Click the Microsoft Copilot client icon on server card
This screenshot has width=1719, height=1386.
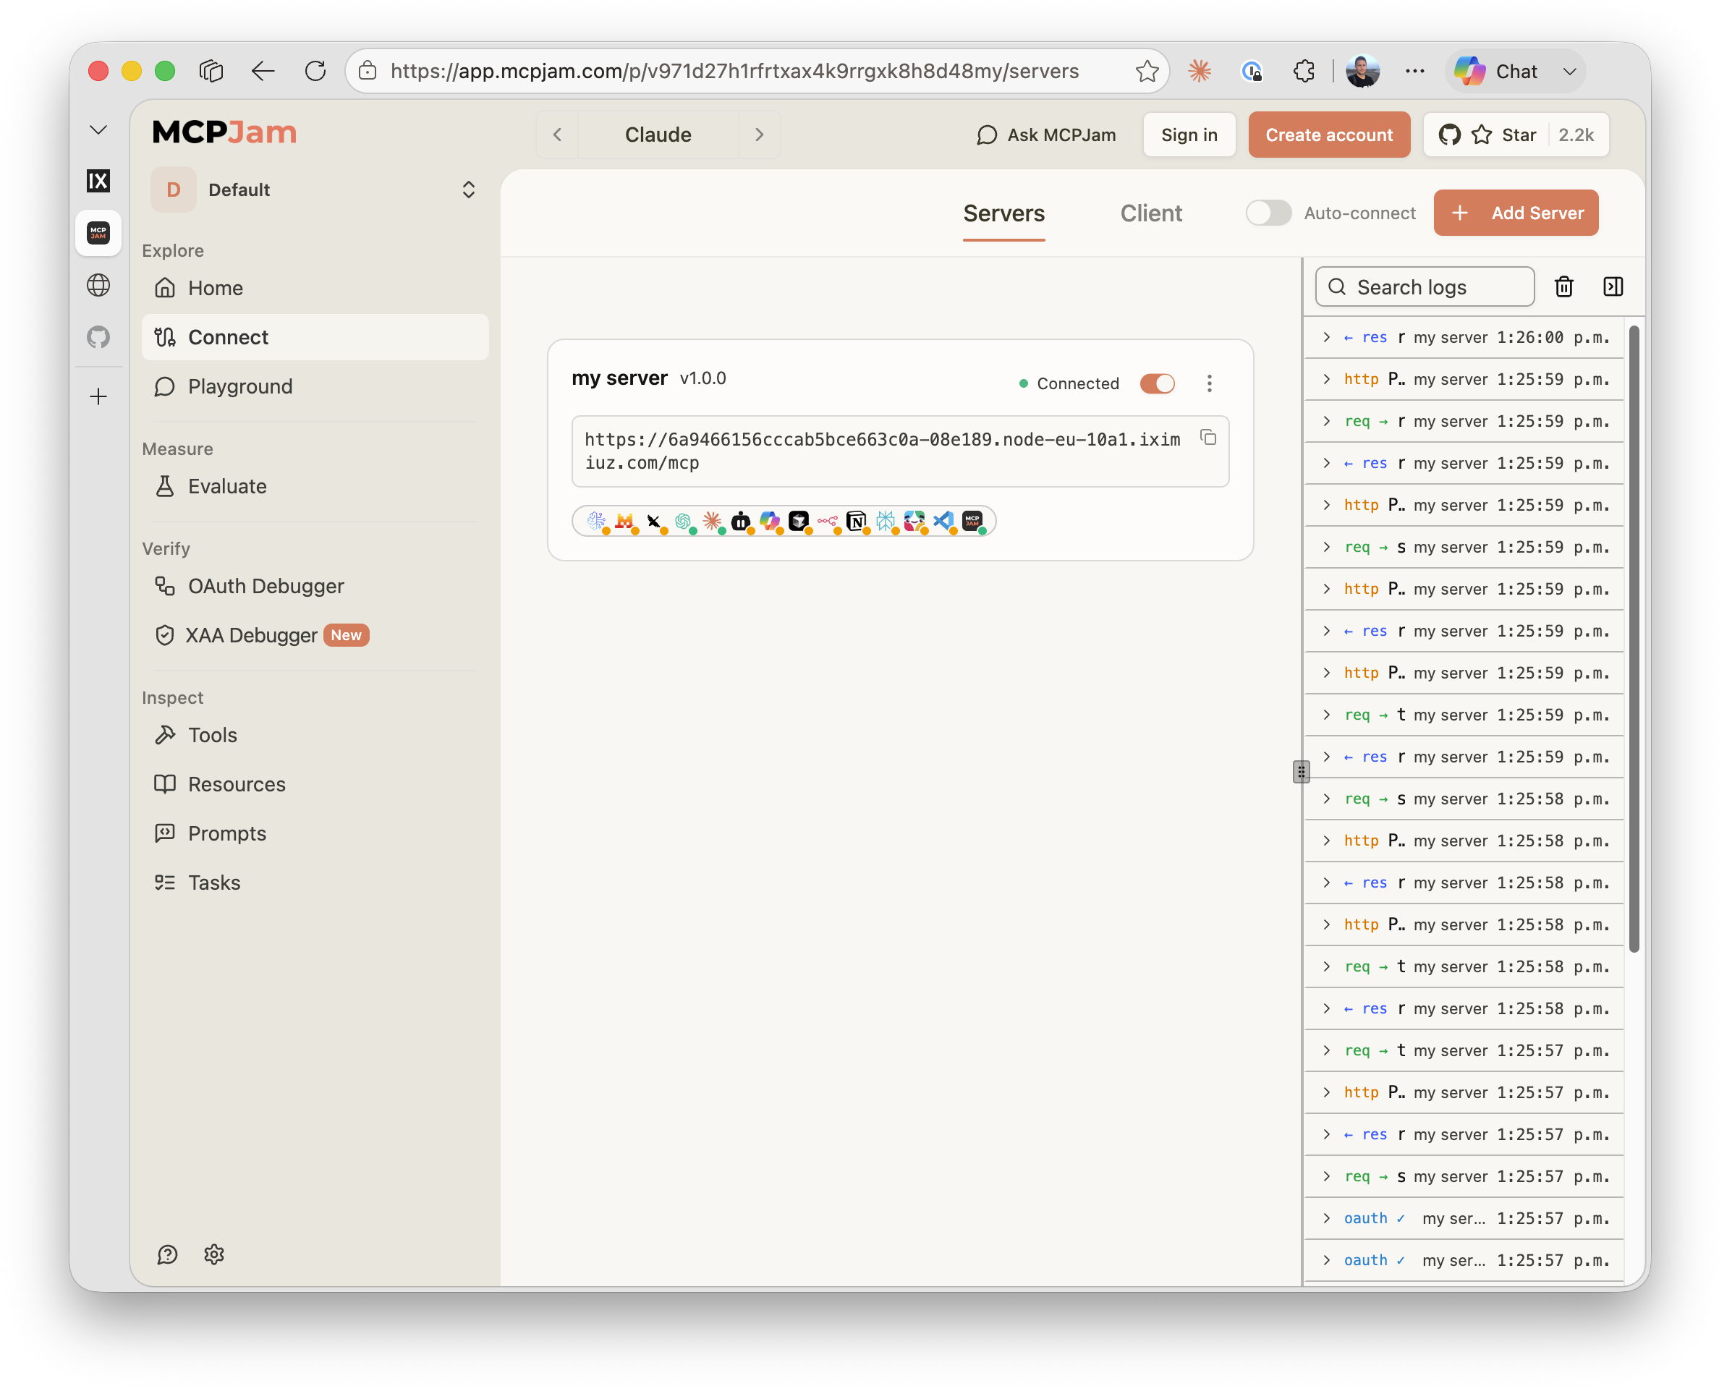(x=770, y=522)
